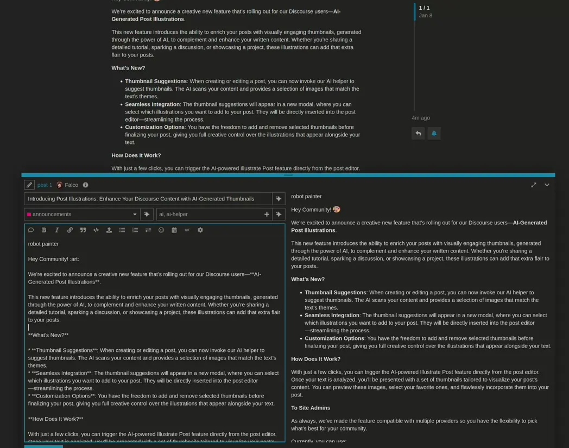This screenshot has width=569, height=448.
Task: Click 'Seamless Integration' in the topic post
Action: pyautogui.click(x=153, y=104)
